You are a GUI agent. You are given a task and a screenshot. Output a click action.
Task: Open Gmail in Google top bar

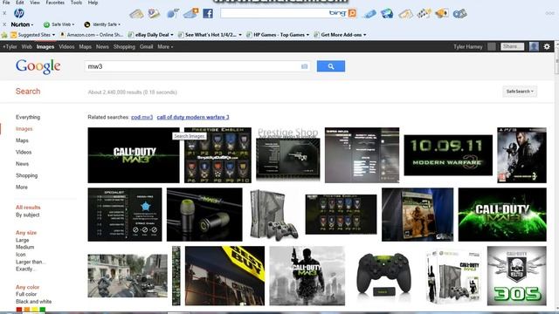146,46
